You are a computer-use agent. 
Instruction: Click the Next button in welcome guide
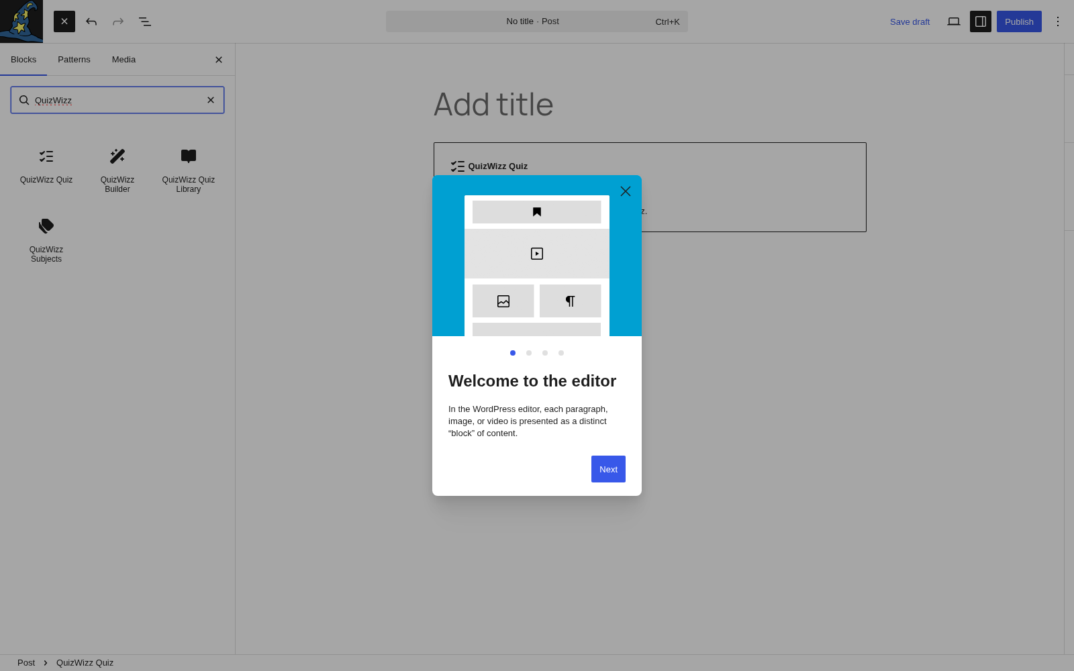pos(608,469)
